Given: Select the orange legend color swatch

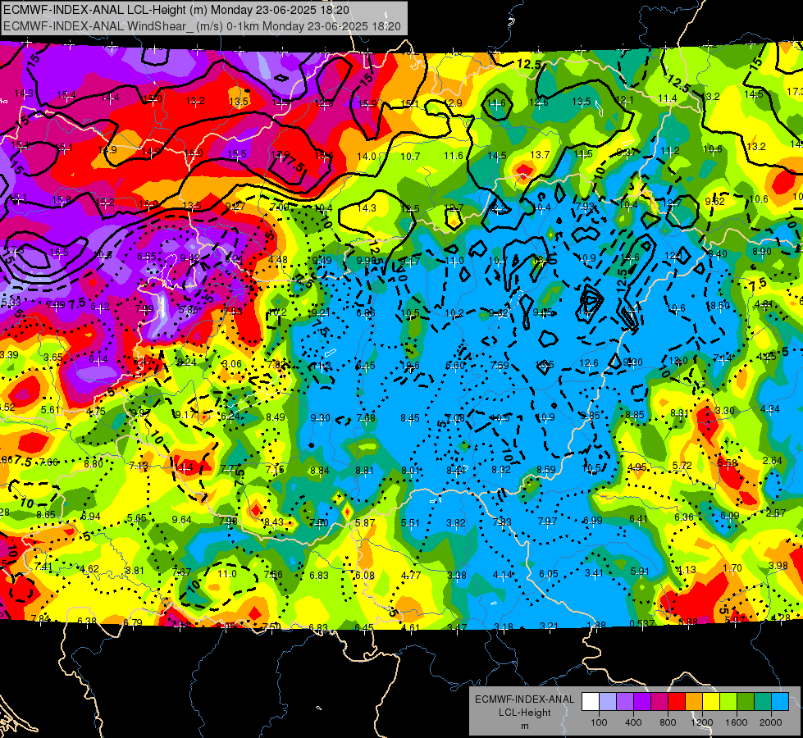Looking at the screenshot, I should click(694, 702).
